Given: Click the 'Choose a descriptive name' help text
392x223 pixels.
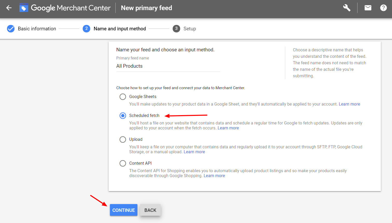Looking at the screenshot, I should 330,63.
